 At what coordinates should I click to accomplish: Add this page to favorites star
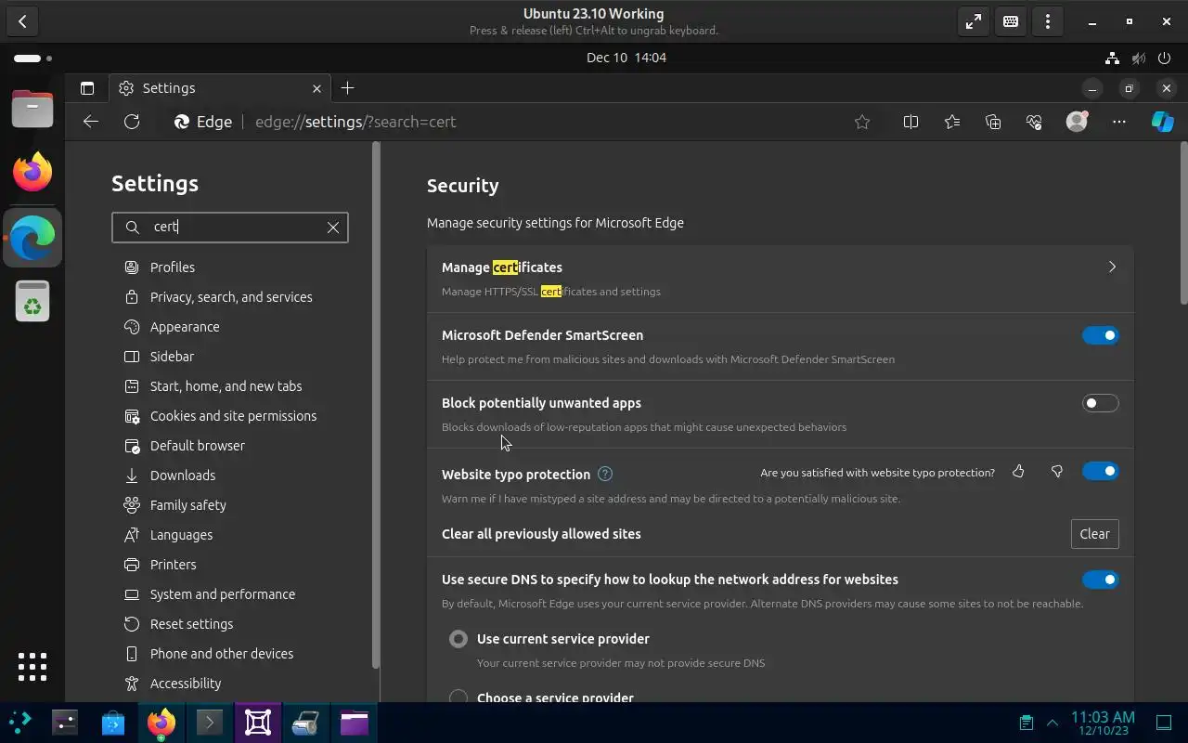coord(862,122)
